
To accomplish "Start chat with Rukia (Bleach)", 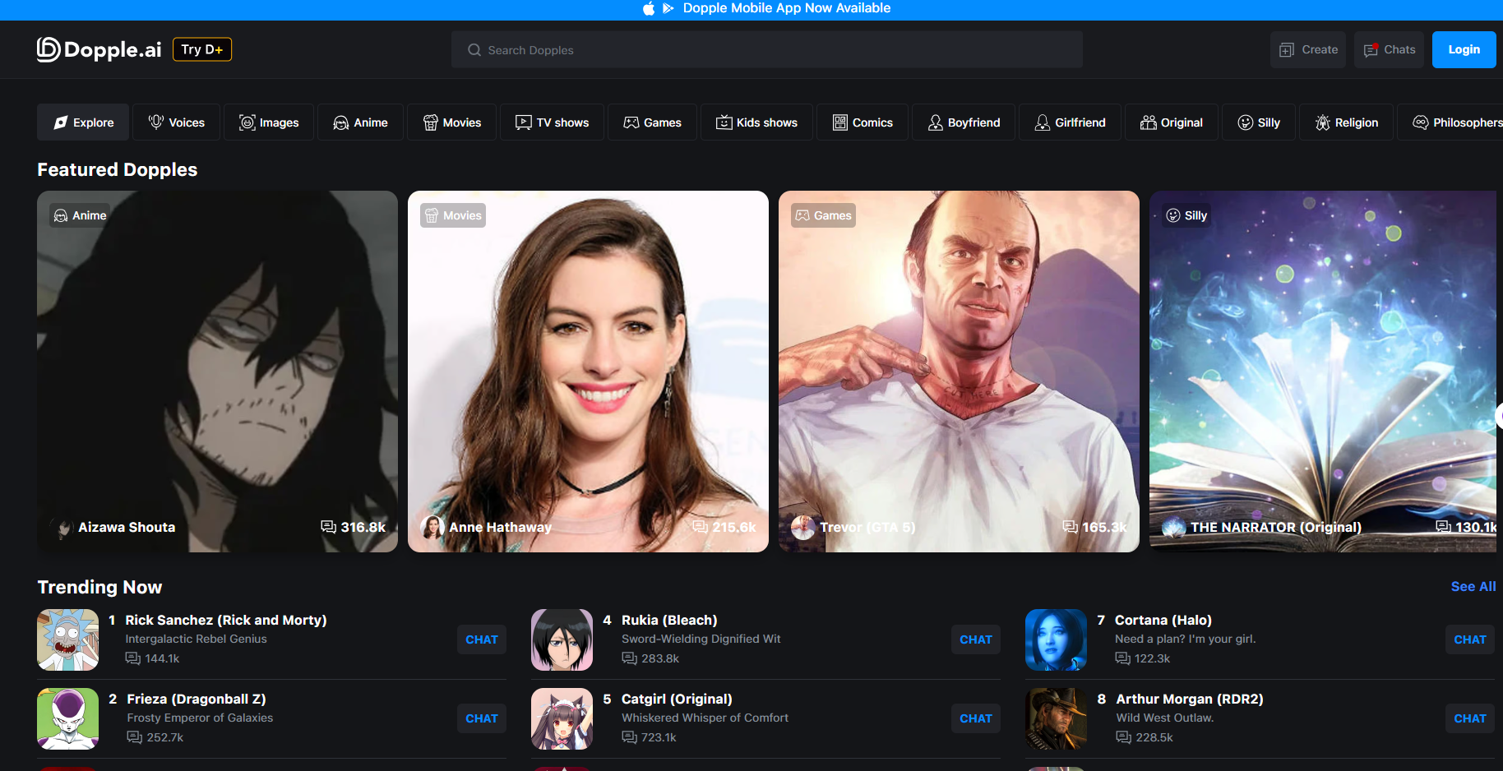I will coord(975,639).
